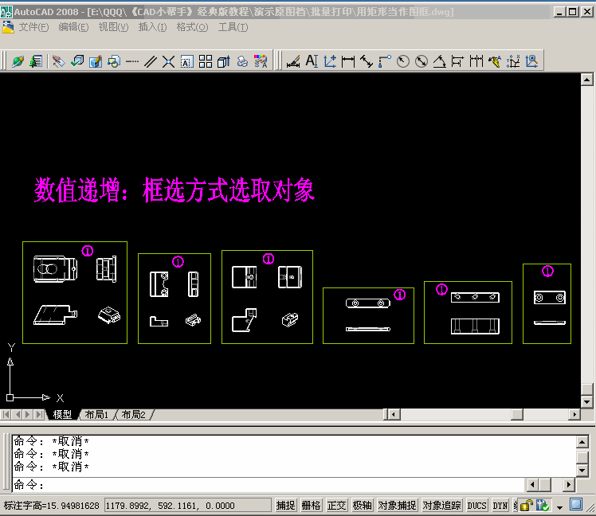
Task: Toggle 捕捉 snap mode in status bar
Action: click(285, 506)
